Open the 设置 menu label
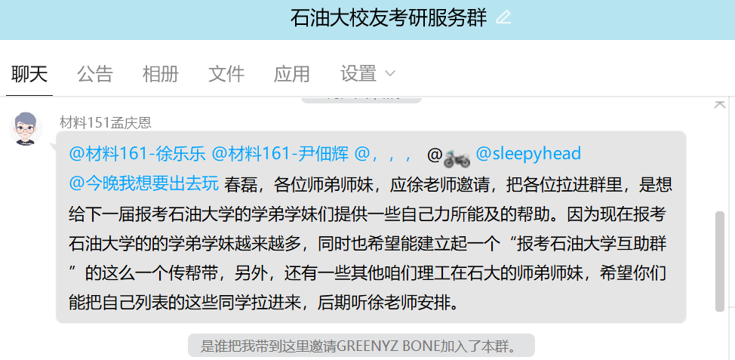Screen dimensions: 735x360 tap(358, 74)
